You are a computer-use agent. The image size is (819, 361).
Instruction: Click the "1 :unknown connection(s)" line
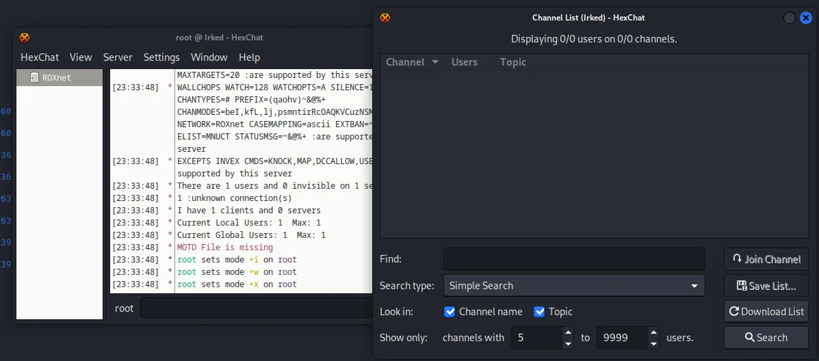click(235, 198)
